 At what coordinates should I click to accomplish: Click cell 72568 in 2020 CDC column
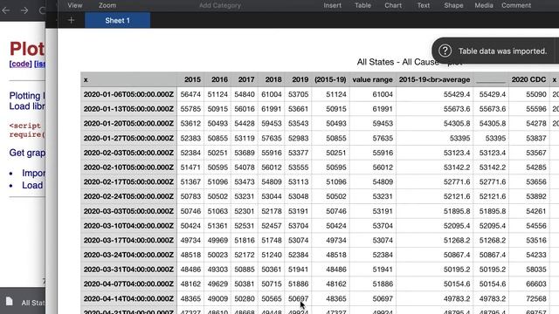pos(528,298)
